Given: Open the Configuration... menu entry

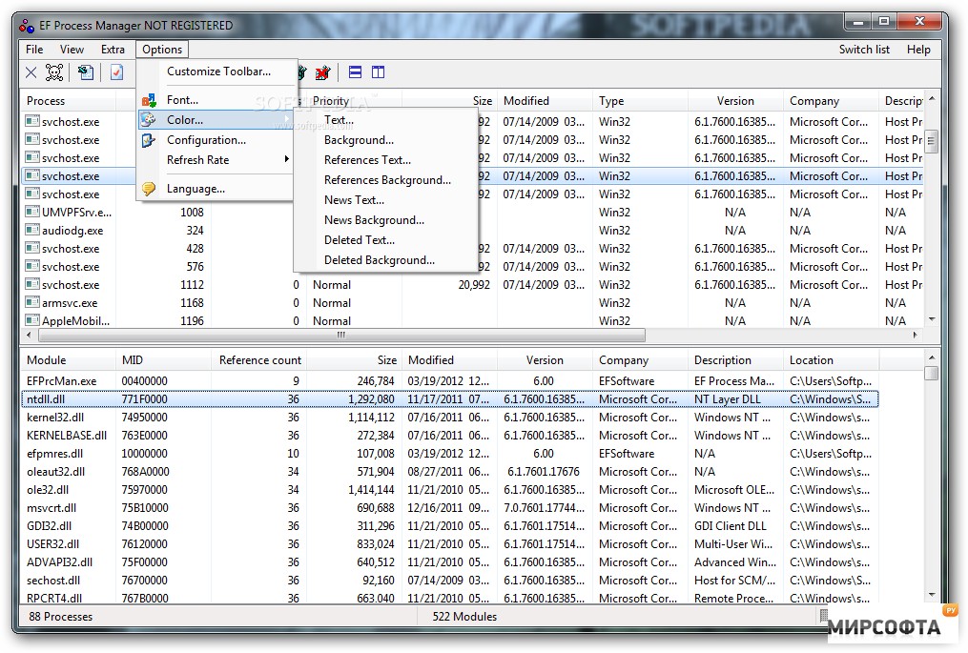Looking at the screenshot, I should coord(206,140).
